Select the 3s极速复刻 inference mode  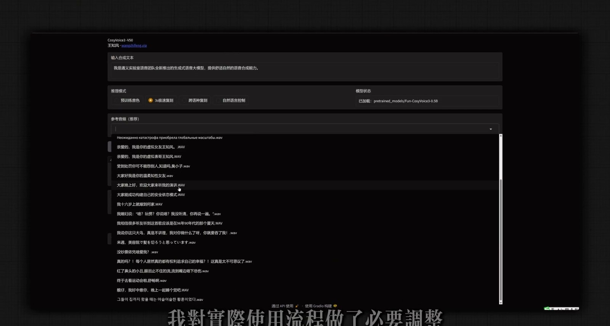[161, 101]
